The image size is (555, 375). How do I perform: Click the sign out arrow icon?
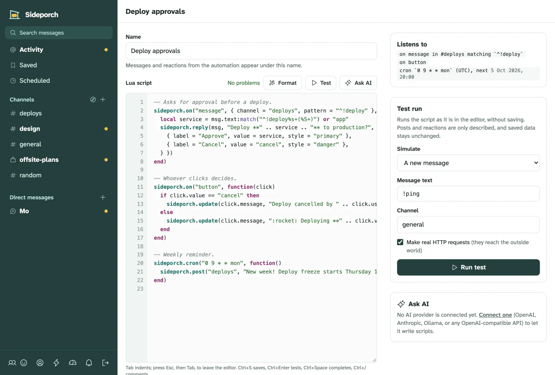105,363
